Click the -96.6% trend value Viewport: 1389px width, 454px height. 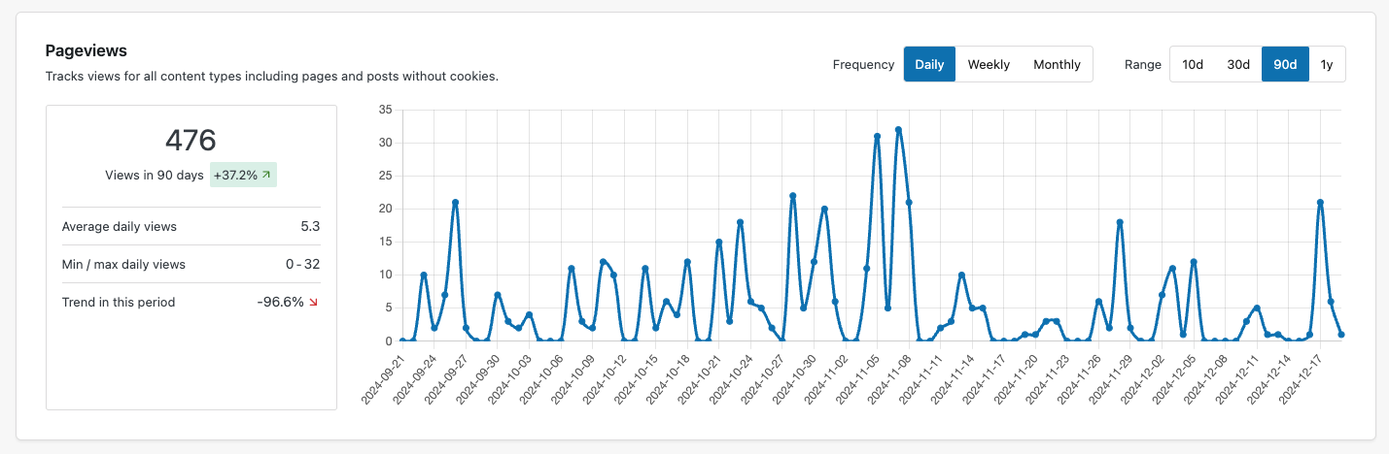[x=280, y=303]
